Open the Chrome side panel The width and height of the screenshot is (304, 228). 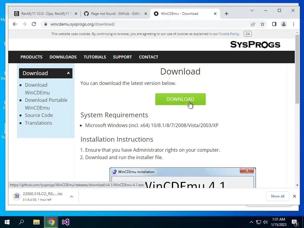pos(274,24)
